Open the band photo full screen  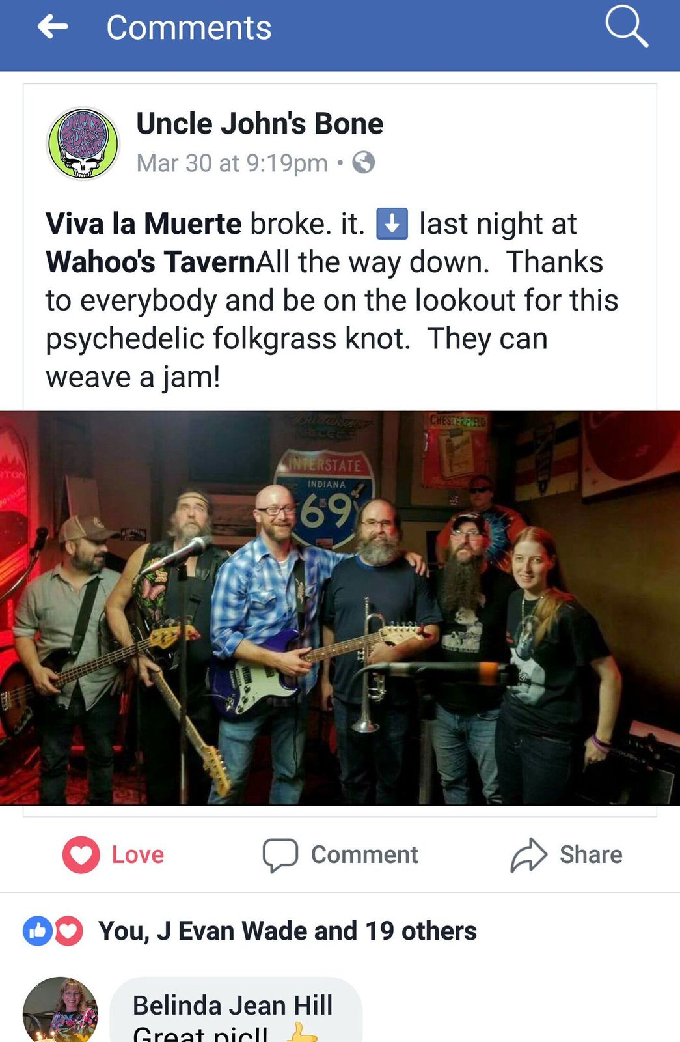pos(340,608)
